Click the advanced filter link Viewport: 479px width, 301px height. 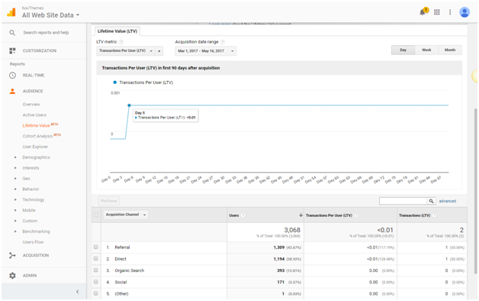[x=448, y=201]
